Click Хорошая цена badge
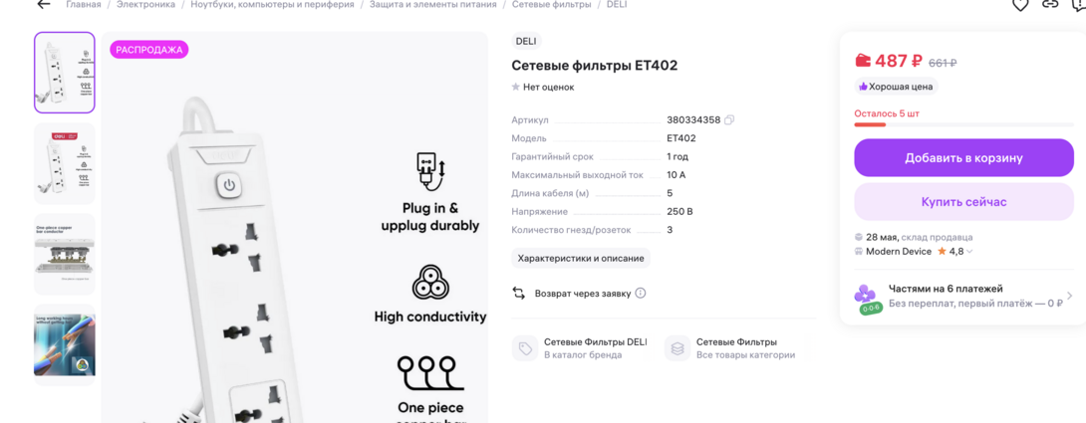 pos(897,87)
